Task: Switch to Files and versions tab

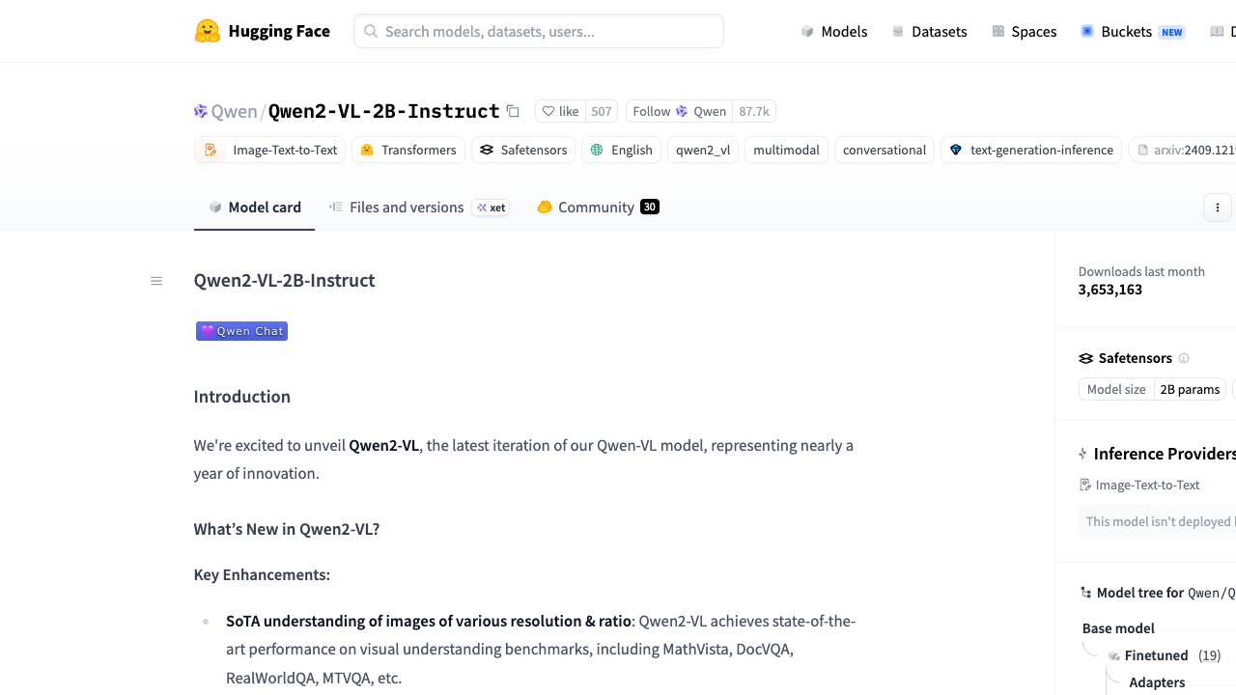Action: [x=419, y=208]
